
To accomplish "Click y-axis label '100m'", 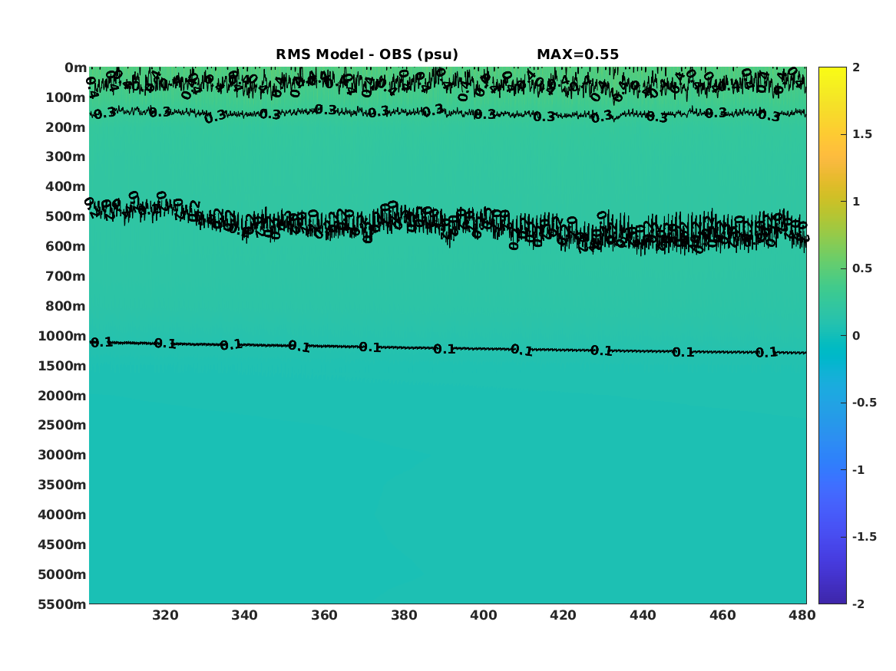I will (66, 97).
